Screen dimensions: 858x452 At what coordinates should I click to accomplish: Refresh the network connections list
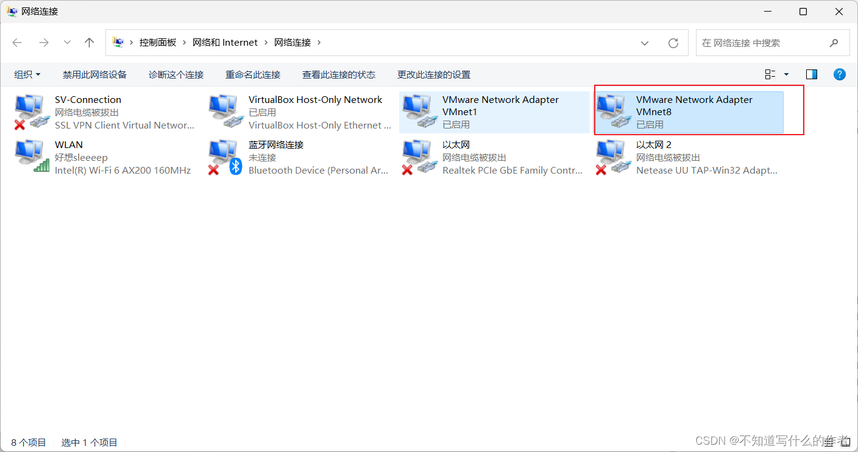(x=673, y=43)
